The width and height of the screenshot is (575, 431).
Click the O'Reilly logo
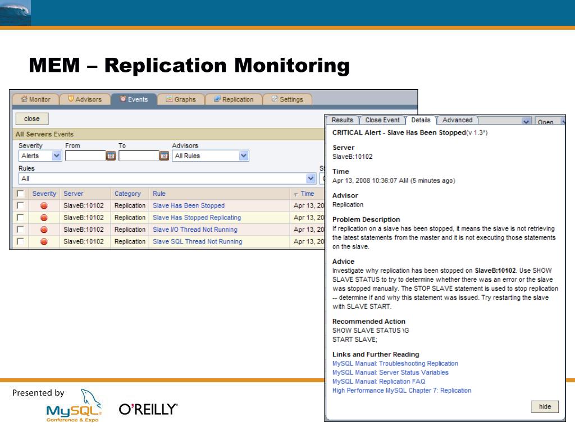[148, 409]
